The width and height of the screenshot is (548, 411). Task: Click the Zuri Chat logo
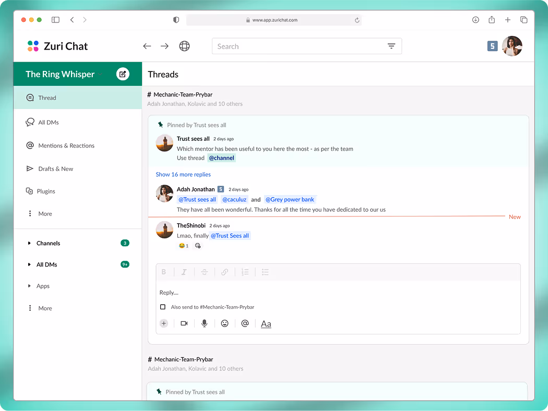[x=57, y=46]
